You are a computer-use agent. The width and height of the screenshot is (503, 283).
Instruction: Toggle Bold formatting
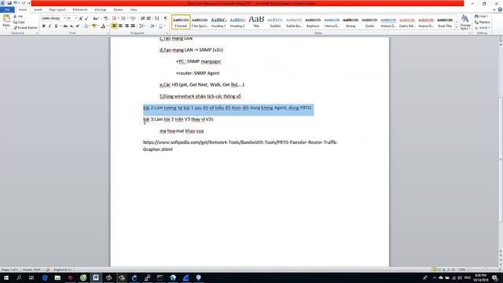[44, 26]
